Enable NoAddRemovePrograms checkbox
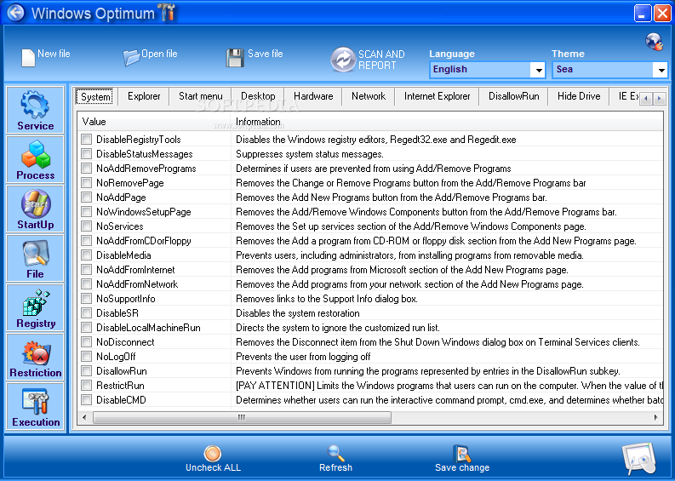 (87, 168)
